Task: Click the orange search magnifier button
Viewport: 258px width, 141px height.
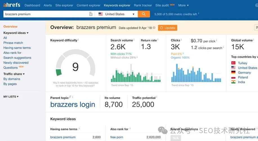Action: tap(144, 14)
